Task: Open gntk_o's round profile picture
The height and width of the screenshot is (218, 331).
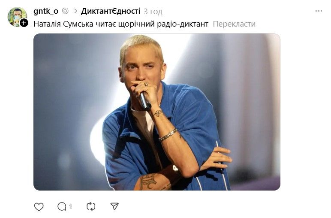Action: (x=17, y=17)
